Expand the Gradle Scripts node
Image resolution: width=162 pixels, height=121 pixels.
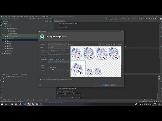[x=2, y=53]
